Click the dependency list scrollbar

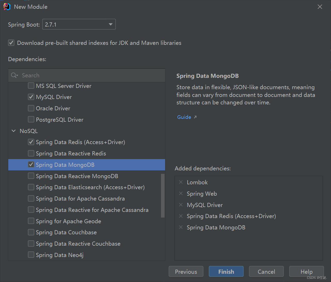point(163,196)
